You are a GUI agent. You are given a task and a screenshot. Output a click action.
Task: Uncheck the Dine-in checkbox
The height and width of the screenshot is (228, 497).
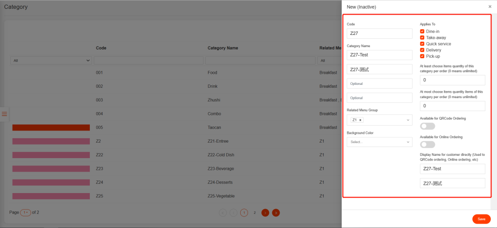[x=422, y=32]
